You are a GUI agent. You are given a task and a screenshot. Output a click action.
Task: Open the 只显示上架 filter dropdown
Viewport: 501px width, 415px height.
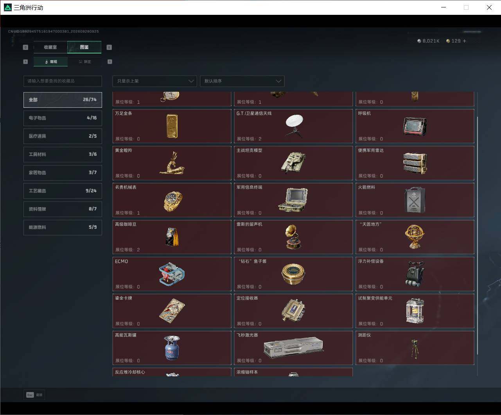click(154, 81)
